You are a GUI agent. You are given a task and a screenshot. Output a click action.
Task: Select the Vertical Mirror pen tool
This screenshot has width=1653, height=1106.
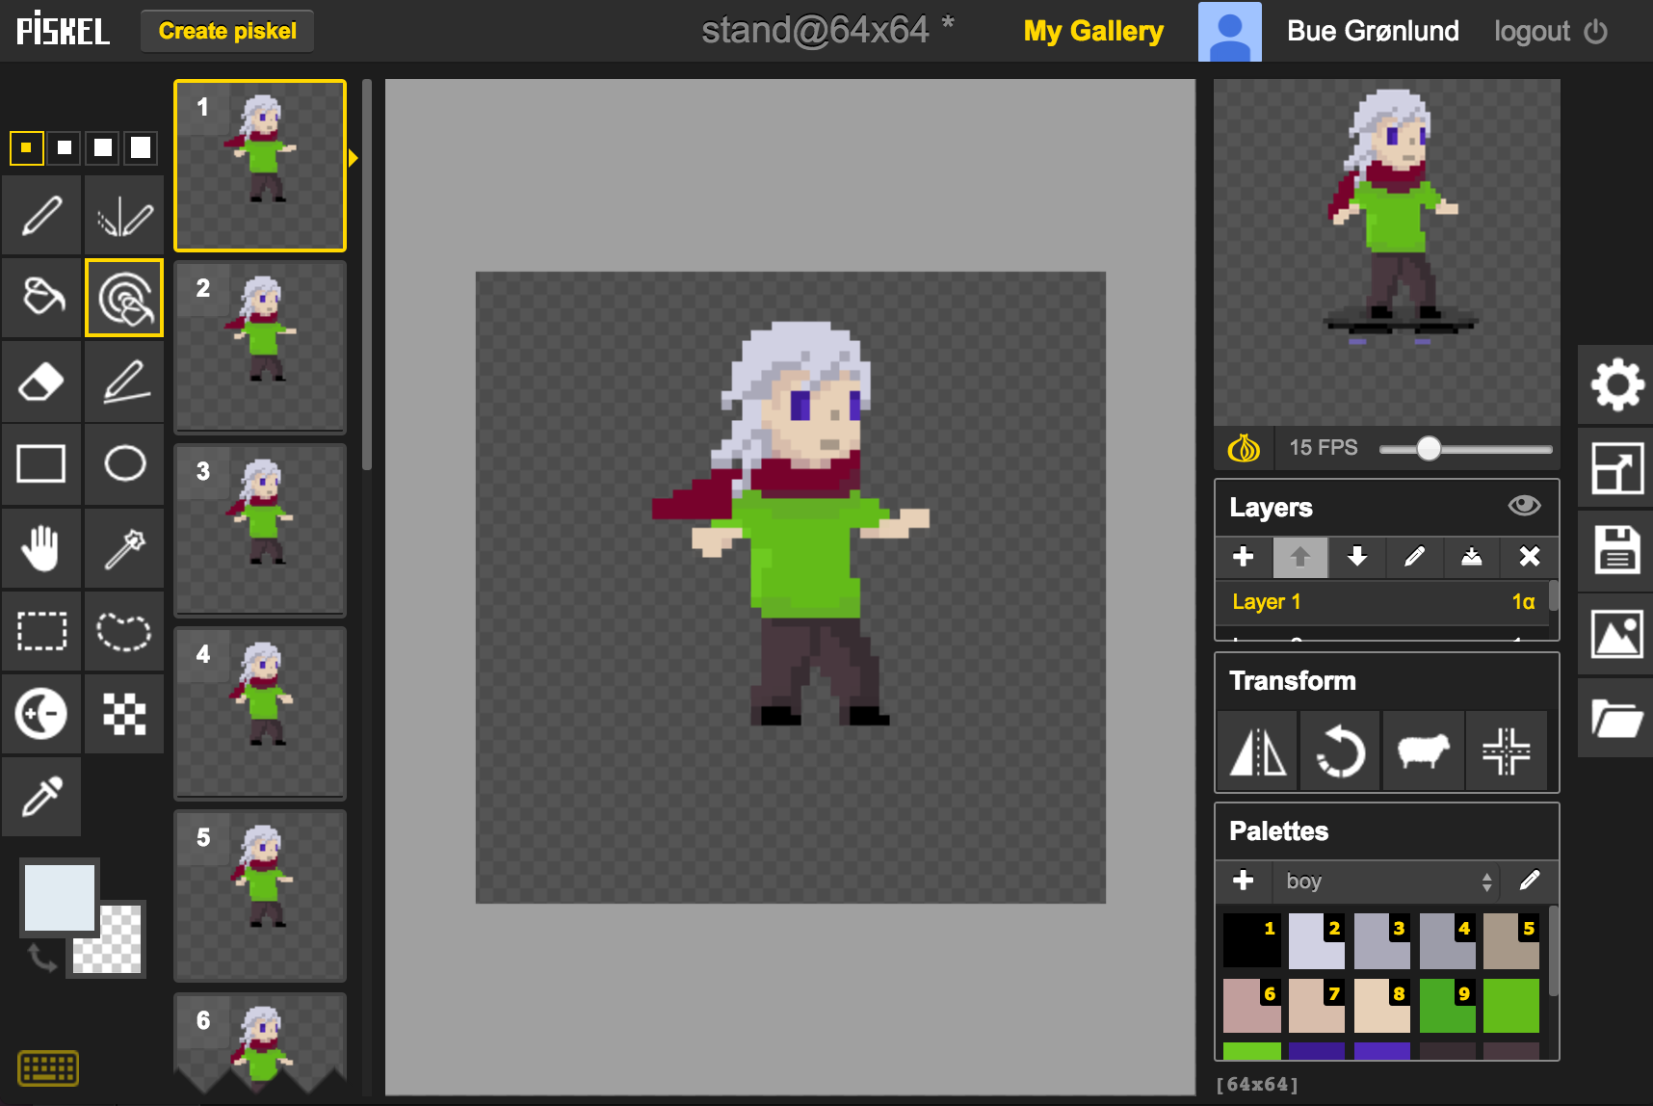pyautogui.click(x=124, y=215)
